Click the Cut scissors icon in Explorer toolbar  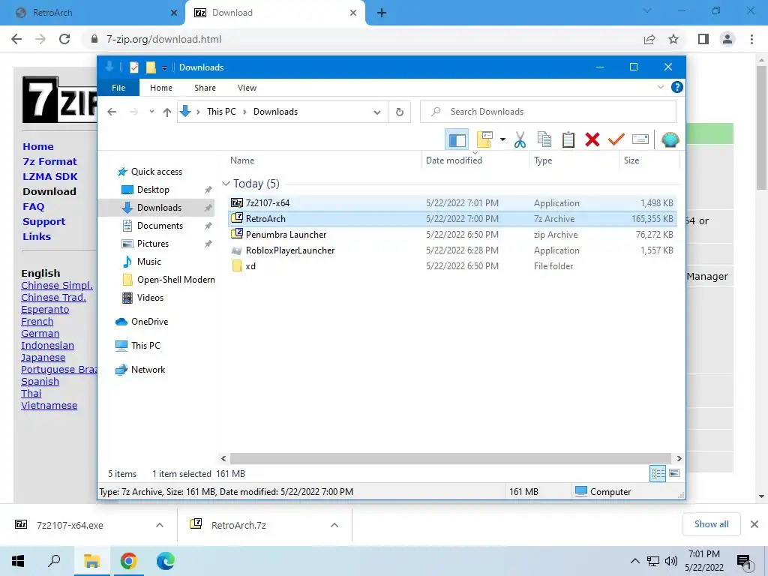tap(520, 139)
